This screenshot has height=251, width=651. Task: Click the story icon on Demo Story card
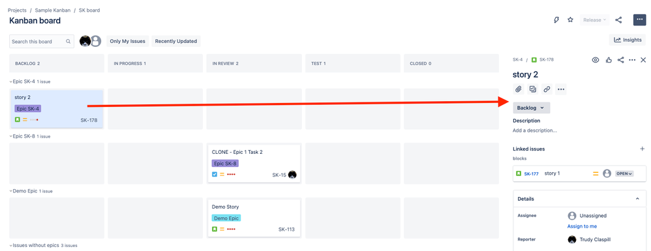point(215,229)
